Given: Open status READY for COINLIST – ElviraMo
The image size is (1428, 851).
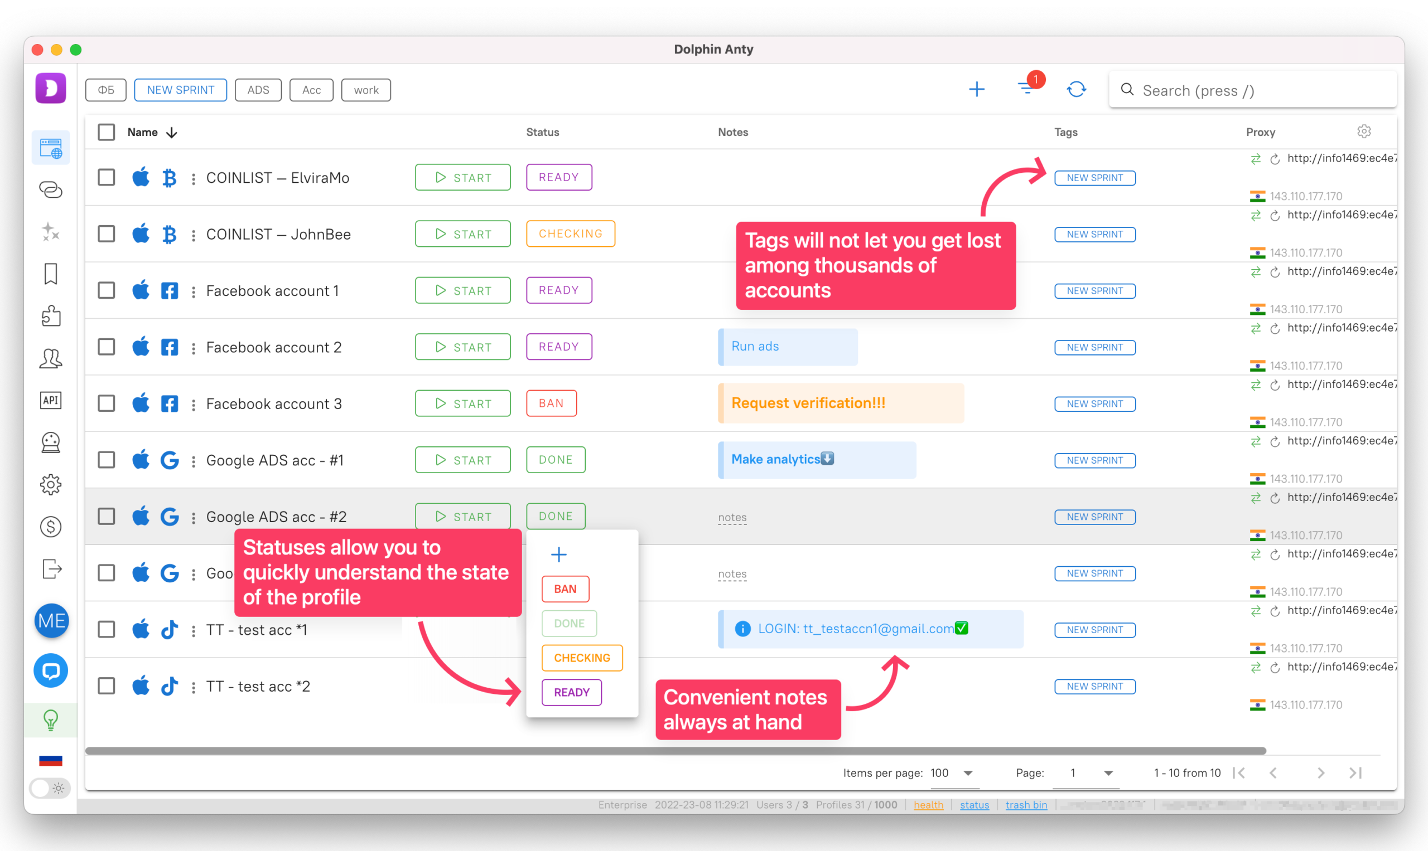Looking at the screenshot, I should 559,177.
